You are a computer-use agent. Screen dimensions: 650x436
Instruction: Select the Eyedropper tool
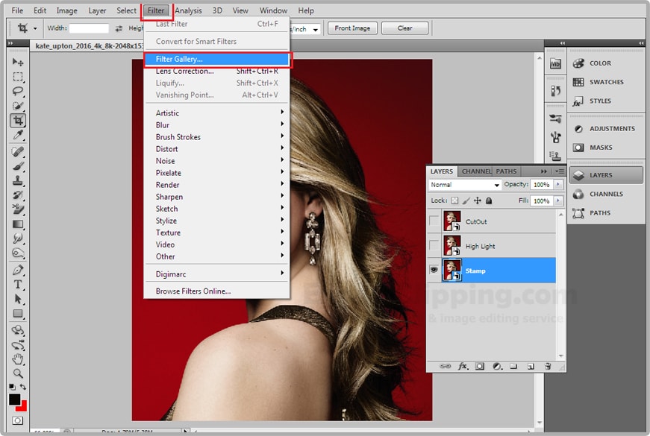pyautogui.click(x=18, y=135)
